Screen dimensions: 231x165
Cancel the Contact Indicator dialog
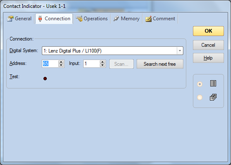[208, 45]
